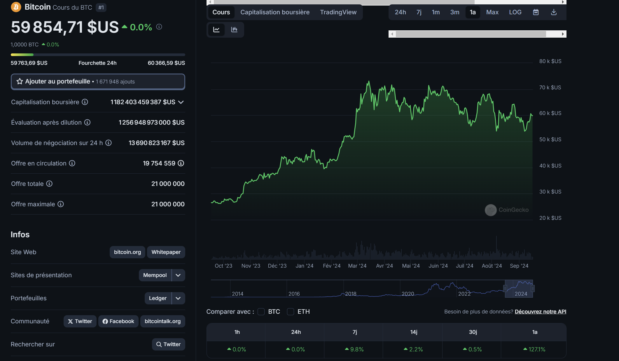
Task: Open the Whitepaper link
Action: [166, 252]
